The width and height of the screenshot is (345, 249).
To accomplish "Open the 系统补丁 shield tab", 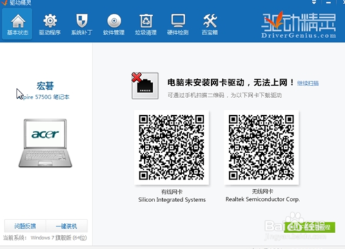I will [x=82, y=24].
